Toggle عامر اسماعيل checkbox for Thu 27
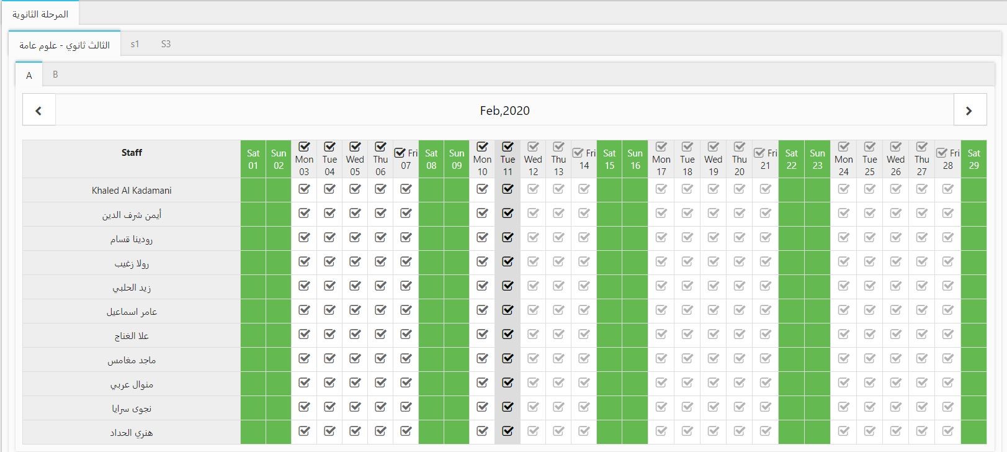Screen dimensions: 1007x452 (x=922, y=310)
